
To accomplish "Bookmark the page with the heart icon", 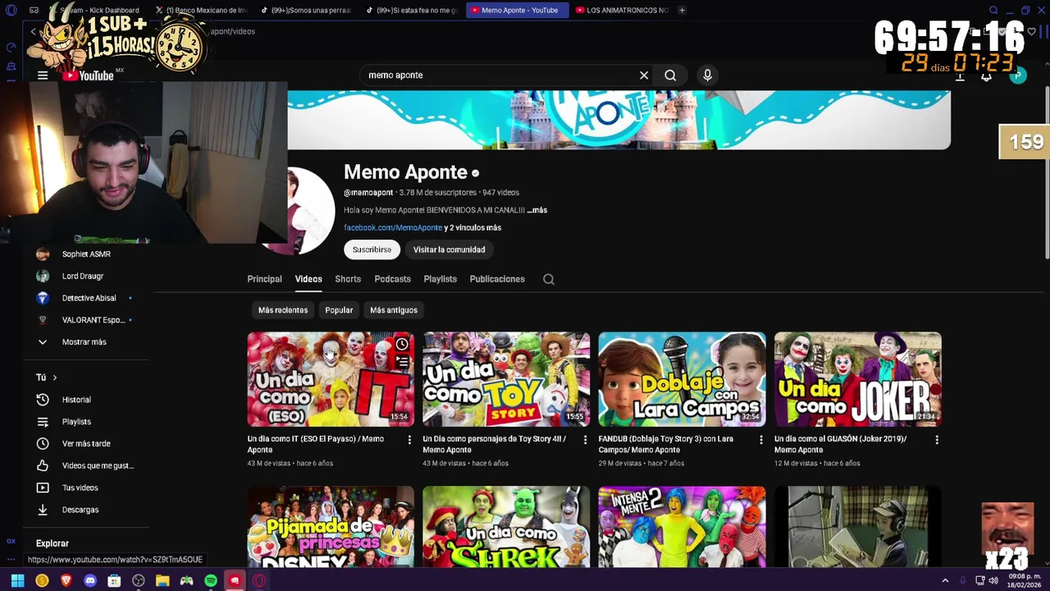I will pos(1032,31).
